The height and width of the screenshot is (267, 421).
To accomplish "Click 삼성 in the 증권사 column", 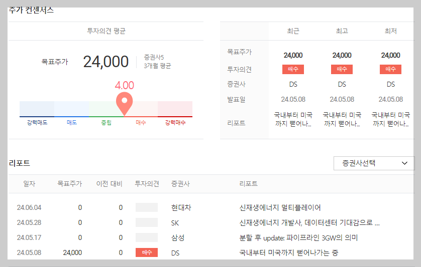I will pyautogui.click(x=178, y=237).
